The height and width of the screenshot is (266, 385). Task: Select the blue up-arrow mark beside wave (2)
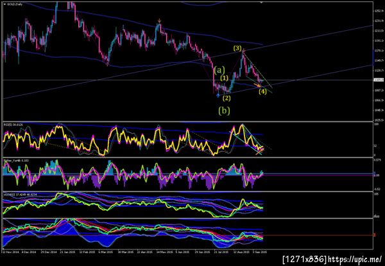(218, 95)
